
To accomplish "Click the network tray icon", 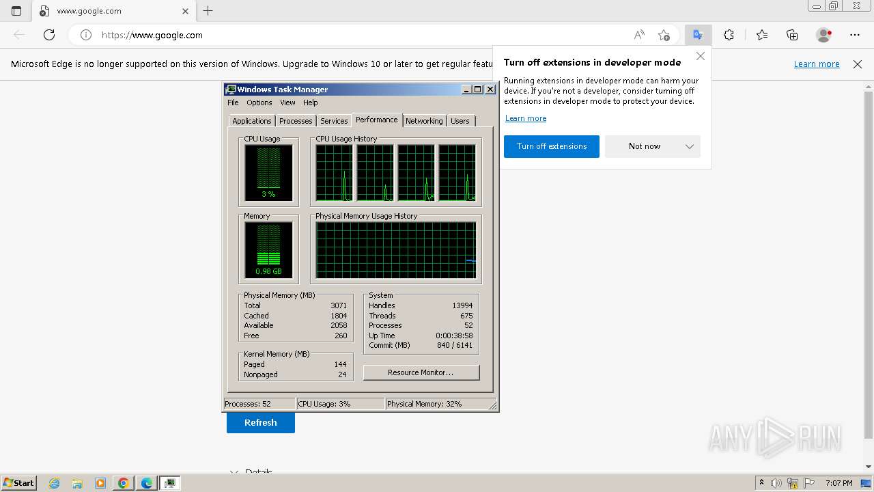I will click(x=793, y=483).
